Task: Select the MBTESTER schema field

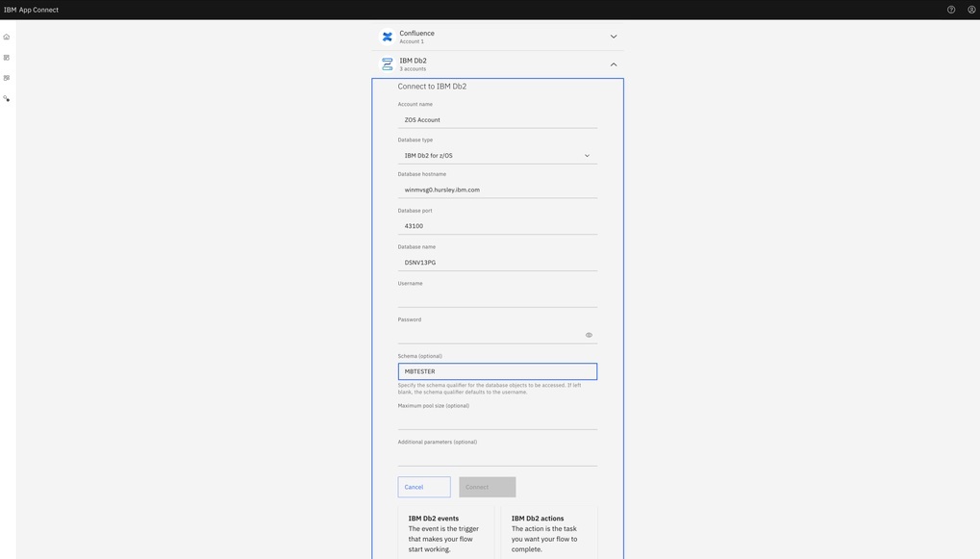Action: 497,368
